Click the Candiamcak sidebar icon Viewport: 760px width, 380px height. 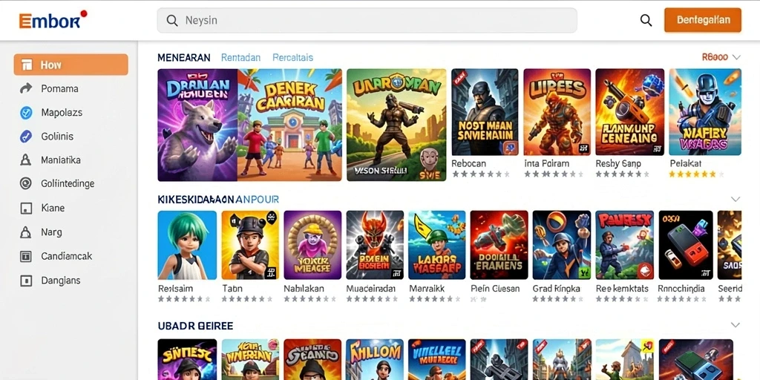[26, 256]
